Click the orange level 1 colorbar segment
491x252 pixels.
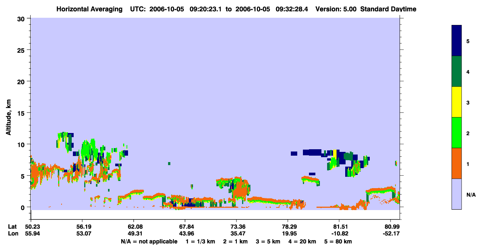457,163
